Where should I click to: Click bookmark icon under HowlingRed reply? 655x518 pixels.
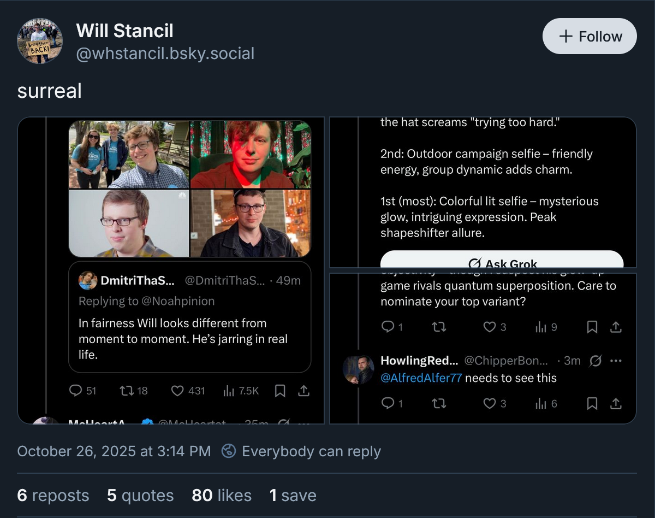tap(592, 403)
